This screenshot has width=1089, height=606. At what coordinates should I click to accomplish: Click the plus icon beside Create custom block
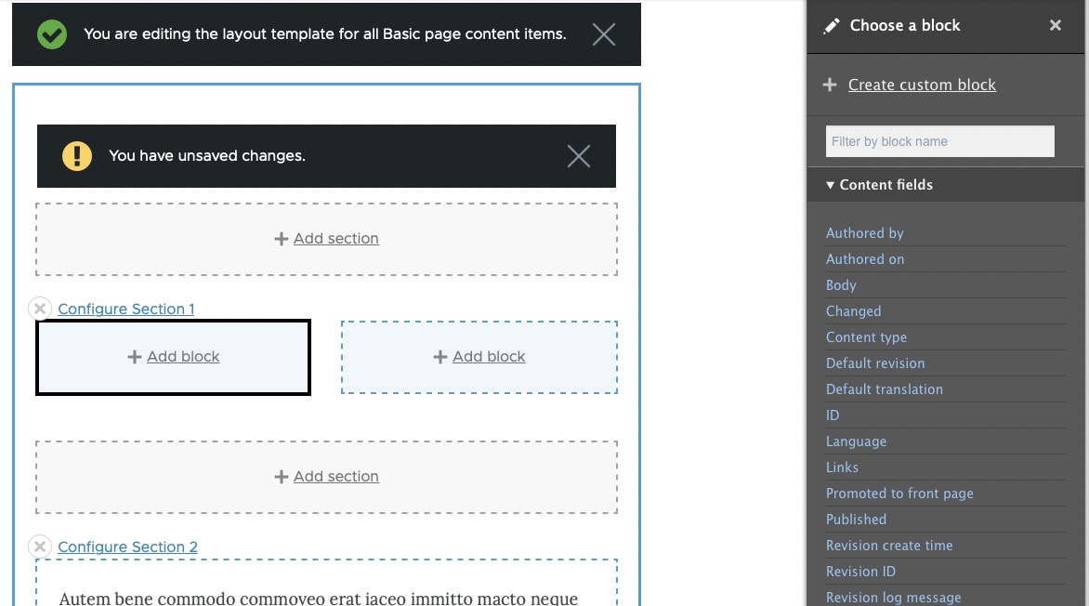pyautogui.click(x=830, y=85)
